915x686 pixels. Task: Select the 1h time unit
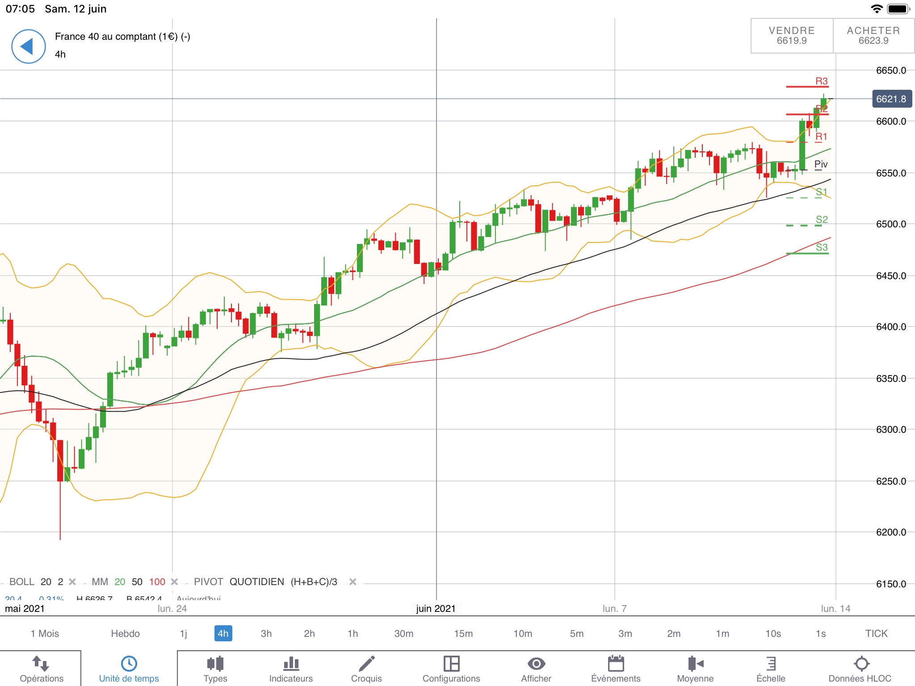pos(353,633)
